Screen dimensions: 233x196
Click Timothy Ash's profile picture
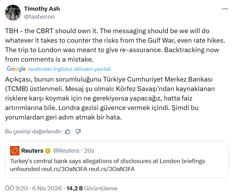(13, 13)
